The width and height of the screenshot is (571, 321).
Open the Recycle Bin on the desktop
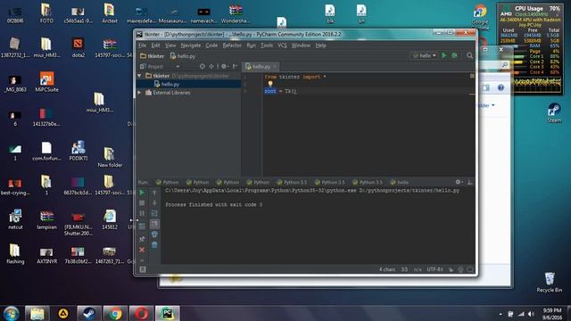[550, 283]
